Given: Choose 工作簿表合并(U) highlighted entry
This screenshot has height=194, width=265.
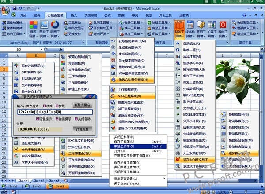Looking at the screenshot, I should click(x=81, y=154).
